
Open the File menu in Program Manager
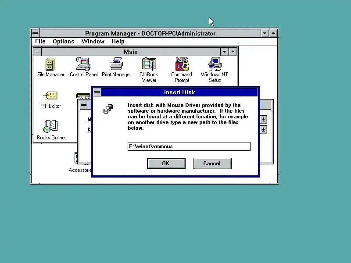click(40, 41)
